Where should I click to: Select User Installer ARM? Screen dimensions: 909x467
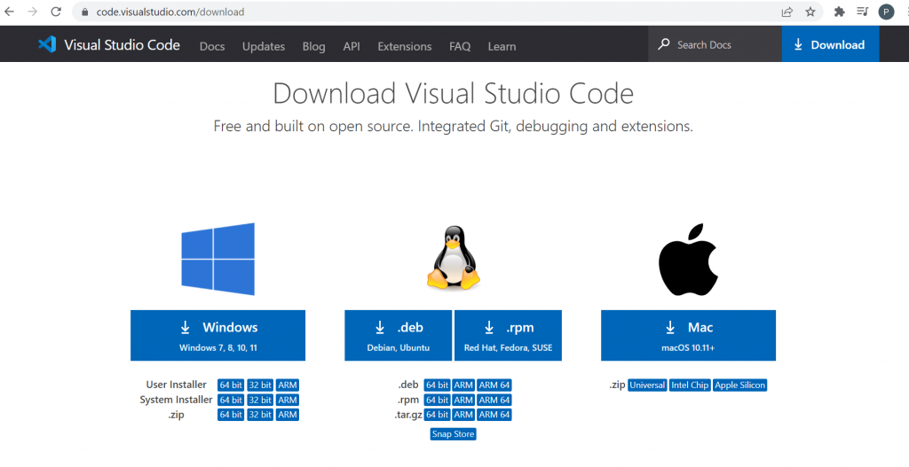288,385
